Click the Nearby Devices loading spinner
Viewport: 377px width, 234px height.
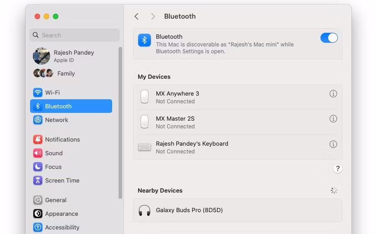(x=334, y=191)
